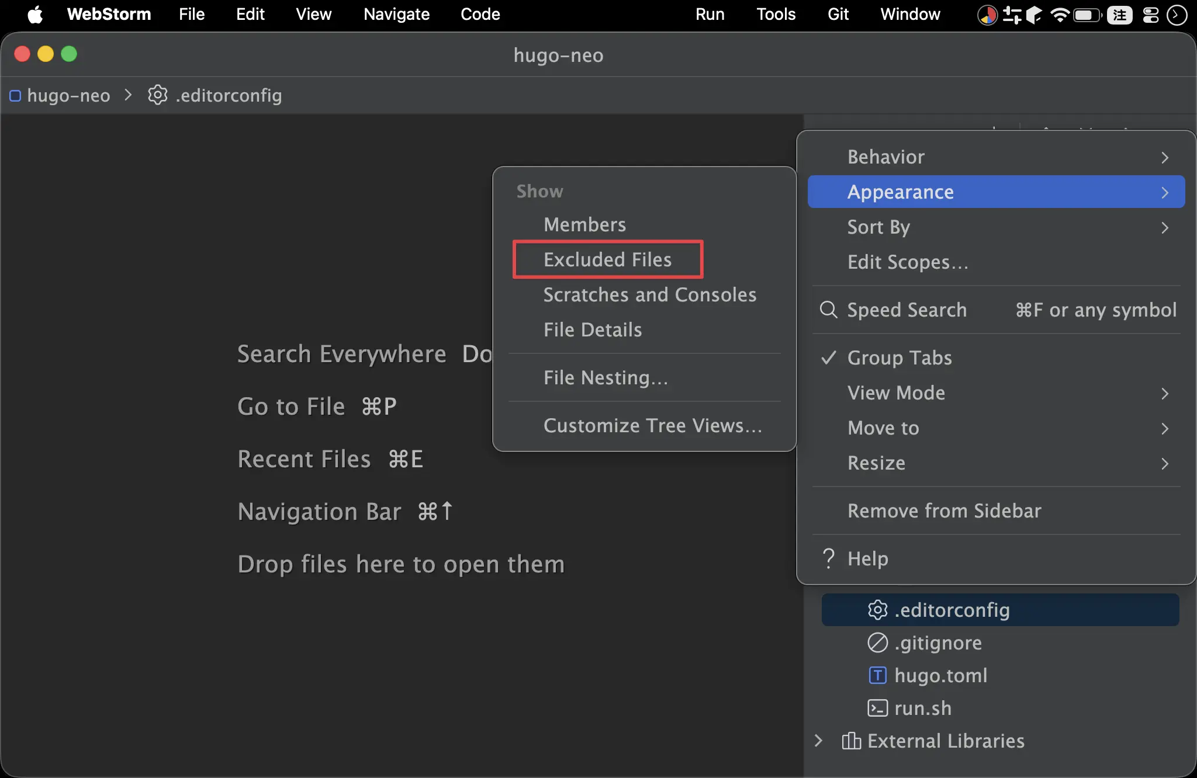
Task: Expand the External Libraries tree node
Action: [818, 741]
